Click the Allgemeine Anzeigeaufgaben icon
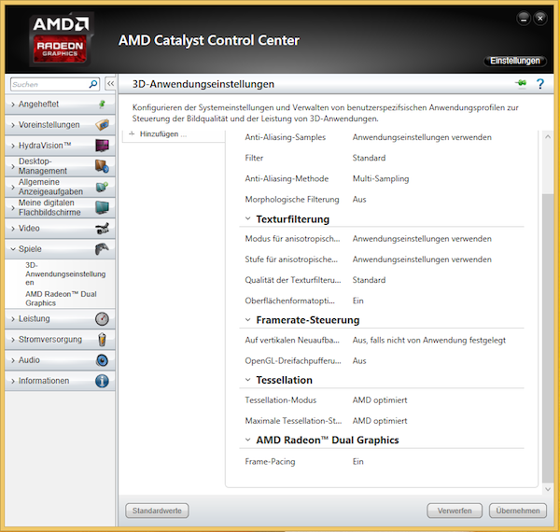 pos(102,187)
